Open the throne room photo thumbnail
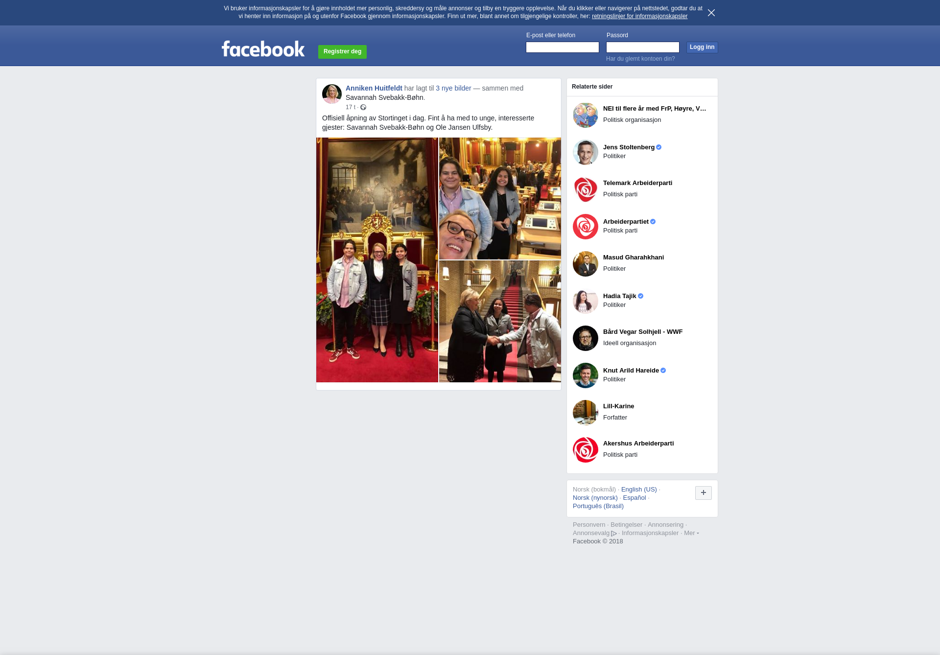The height and width of the screenshot is (655, 940). [377, 260]
